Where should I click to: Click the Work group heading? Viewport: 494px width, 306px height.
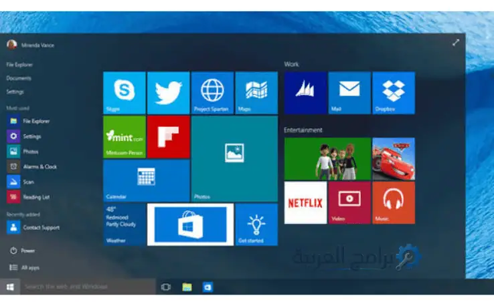(291, 64)
